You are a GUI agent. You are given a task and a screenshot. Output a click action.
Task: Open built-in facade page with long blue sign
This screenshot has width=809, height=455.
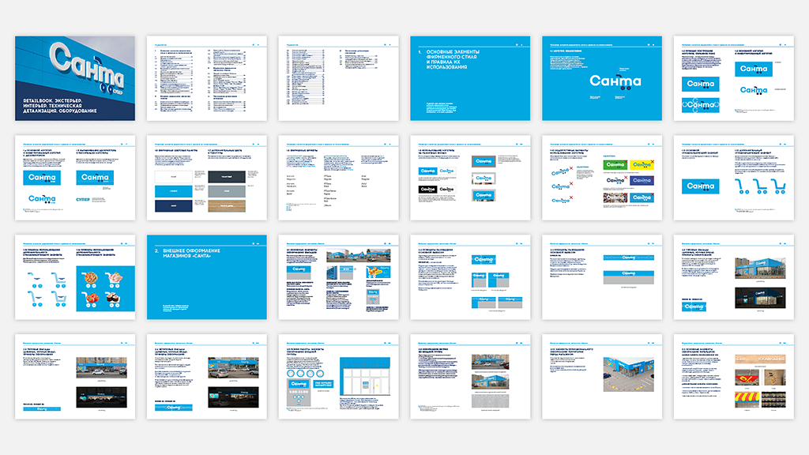point(75,377)
